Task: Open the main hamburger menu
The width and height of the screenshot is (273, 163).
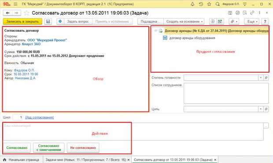Action: (x=15, y=4)
